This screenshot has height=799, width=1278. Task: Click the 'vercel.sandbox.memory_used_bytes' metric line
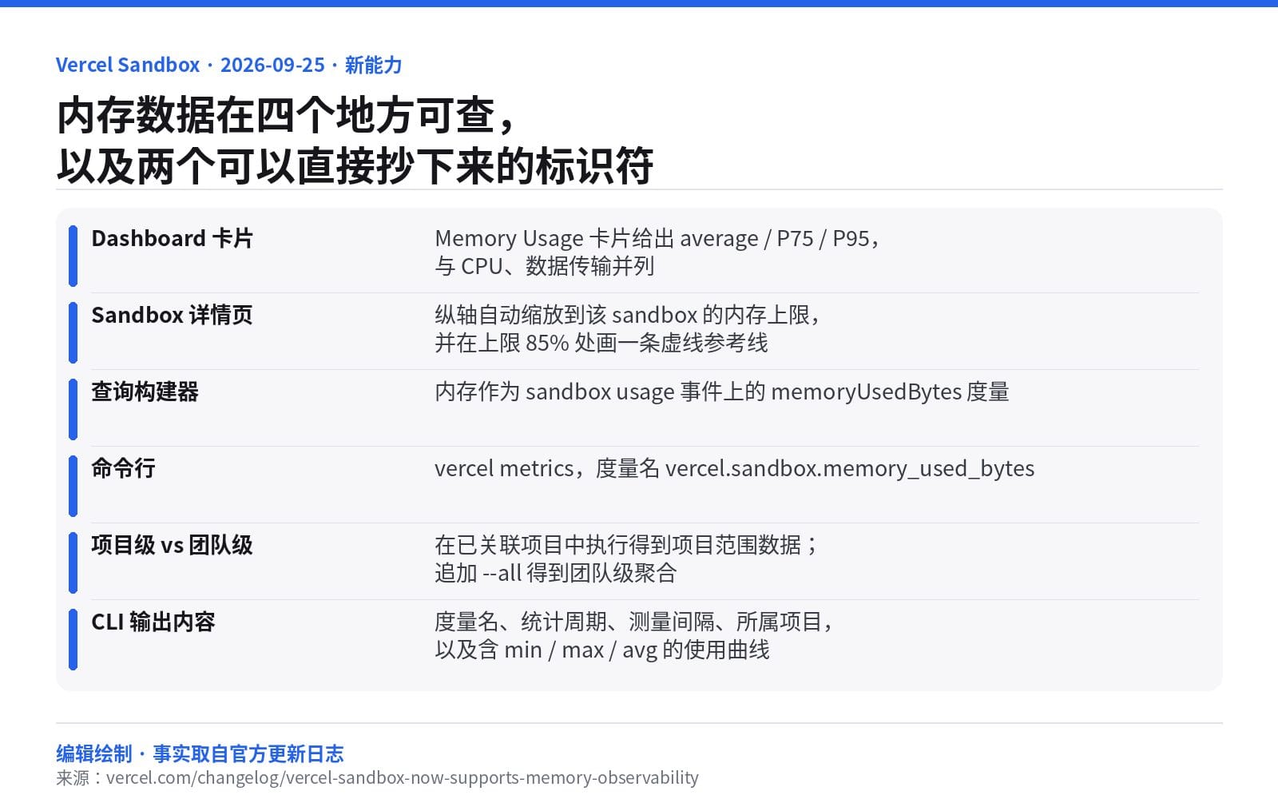[x=735, y=468]
